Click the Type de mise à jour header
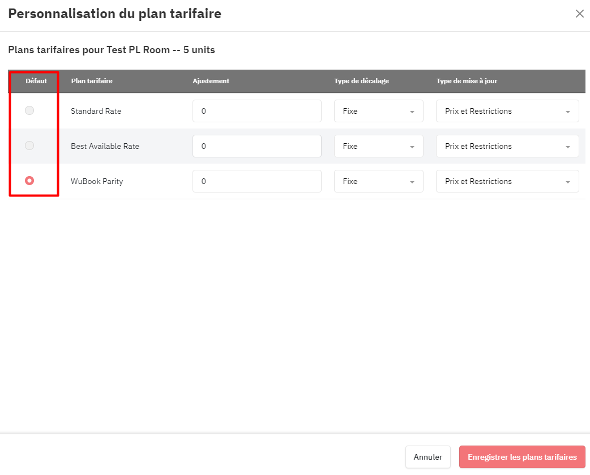590x475 pixels. pos(467,81)
